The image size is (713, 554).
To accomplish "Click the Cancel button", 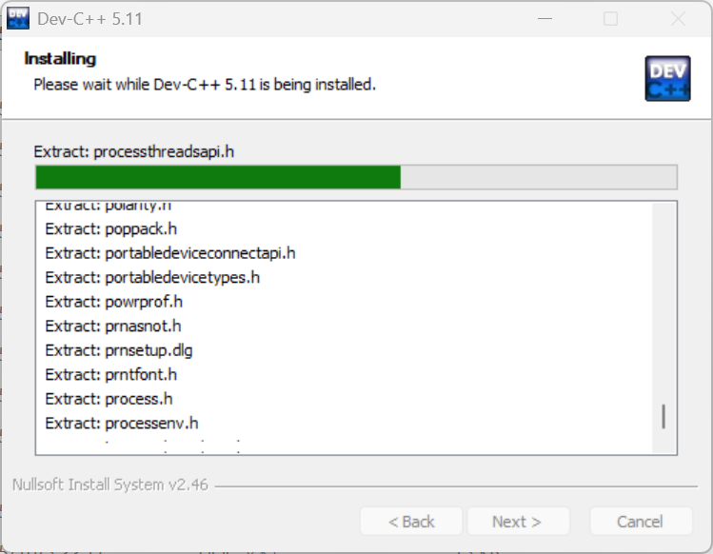I will [641, 521].
